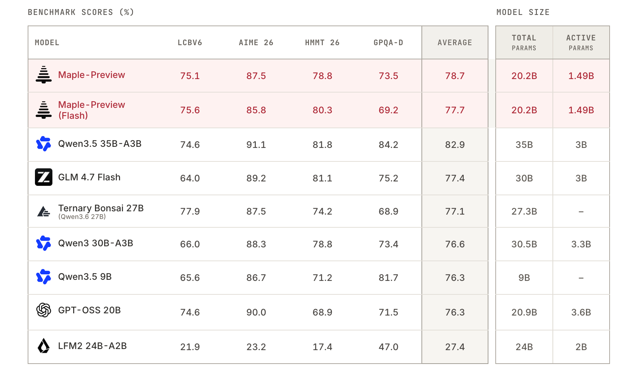The width and height of the screenshot is (634, 376).
Task: Click the Maple-Preview (Flash) tree icon
Action: [44, 110]
